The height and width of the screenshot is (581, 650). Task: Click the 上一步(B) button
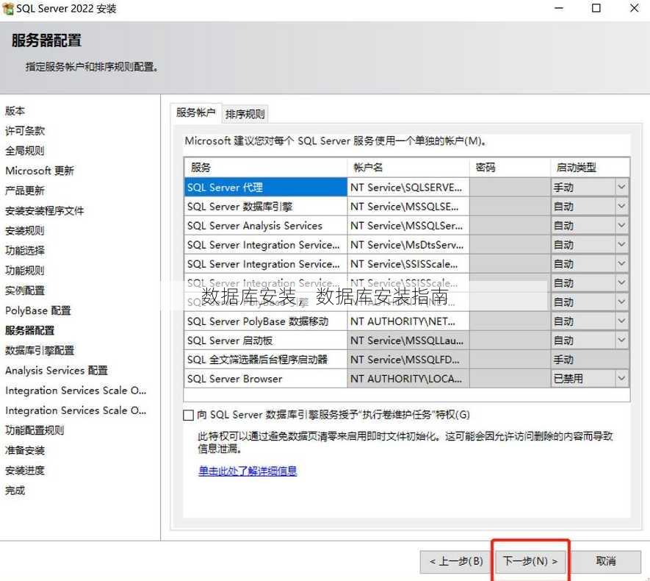(456, 561)
